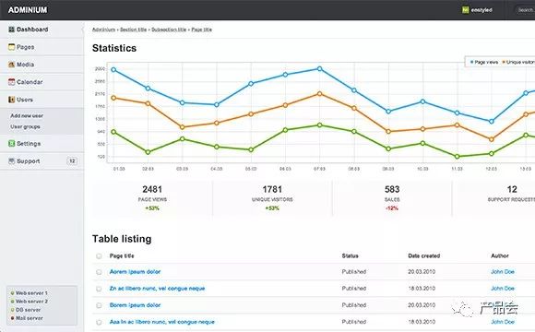Click the Section title breadcrumb link
Viewport: 535px width, 332px height.
pos(133,30)
